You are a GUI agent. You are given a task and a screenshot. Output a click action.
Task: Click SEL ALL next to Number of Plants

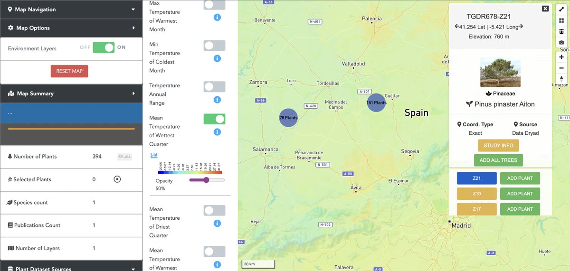click(124, 157)
